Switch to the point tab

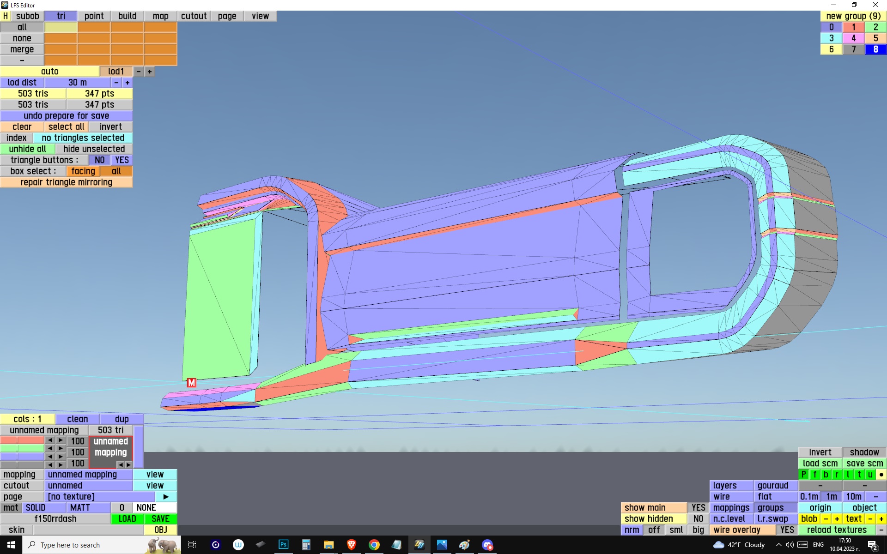[94, 16]
